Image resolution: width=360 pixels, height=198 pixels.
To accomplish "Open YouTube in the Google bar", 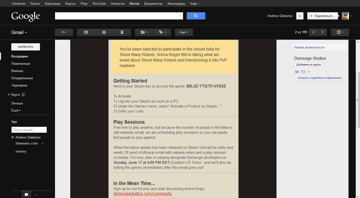I will coord(99,3).
